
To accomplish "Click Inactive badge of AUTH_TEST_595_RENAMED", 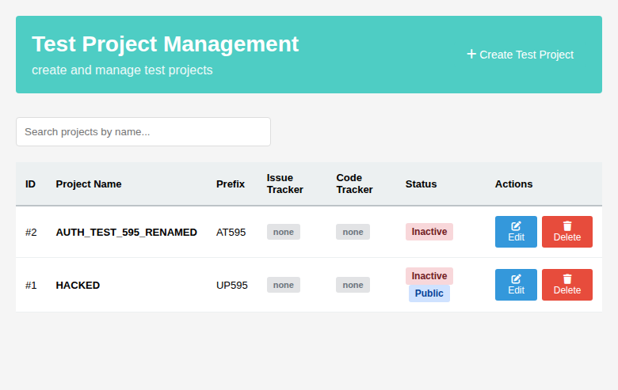I will click(x=429, y=232).
